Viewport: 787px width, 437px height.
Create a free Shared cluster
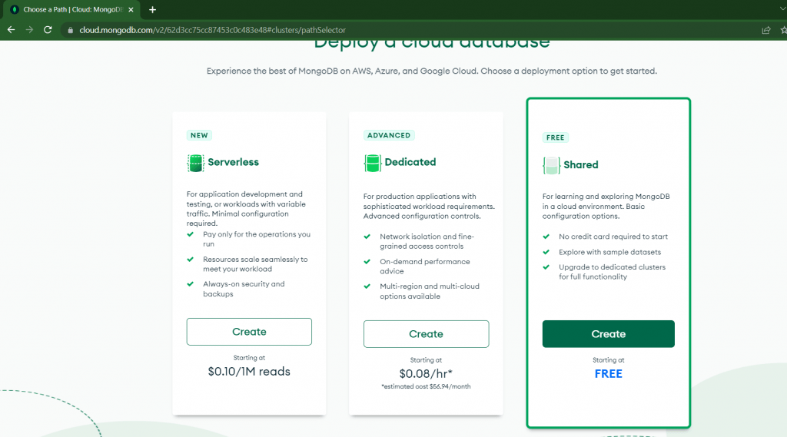point(609,334)
